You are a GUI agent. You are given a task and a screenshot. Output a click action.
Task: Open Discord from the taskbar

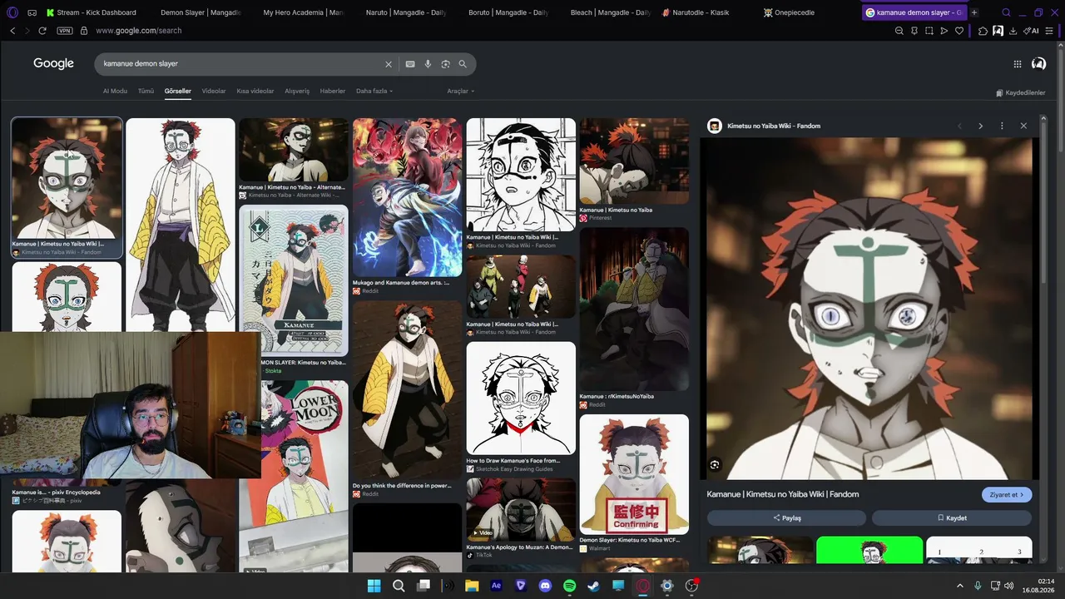click(x=545, y=586)
